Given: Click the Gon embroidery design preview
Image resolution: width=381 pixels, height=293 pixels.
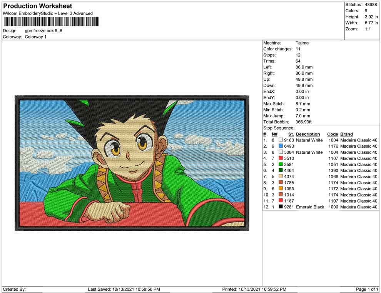Looking at the screenshot, I should 132,163.
